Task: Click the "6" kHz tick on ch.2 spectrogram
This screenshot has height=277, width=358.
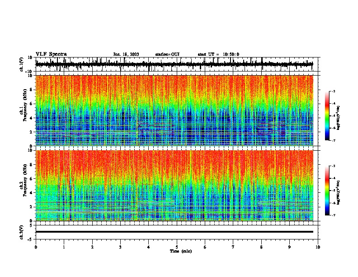Action: click(31, 179)
